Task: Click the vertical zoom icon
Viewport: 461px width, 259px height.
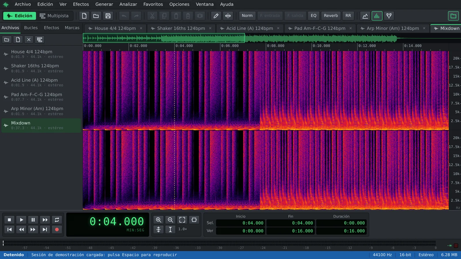Action: coord(158,229)
